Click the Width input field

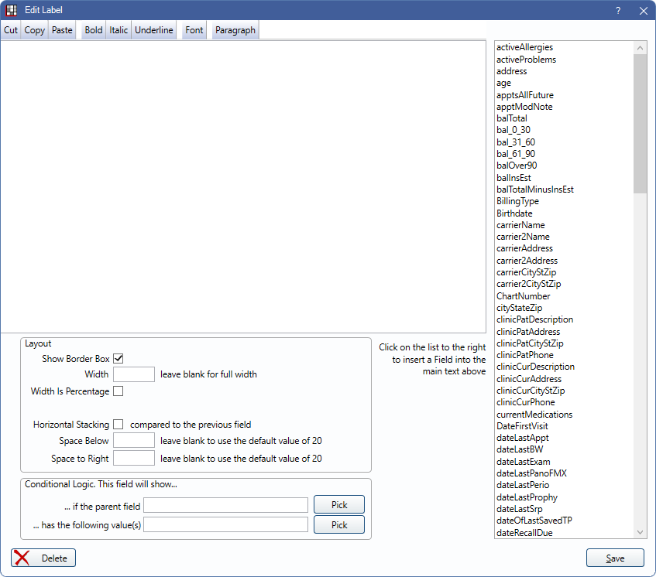click(x=134, y=374)
